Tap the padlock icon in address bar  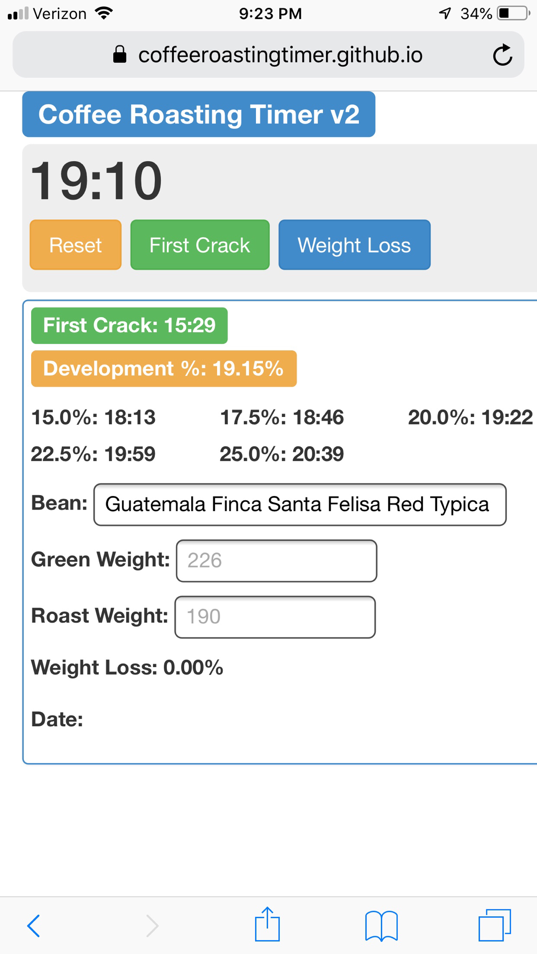click(x=120, y=55)
